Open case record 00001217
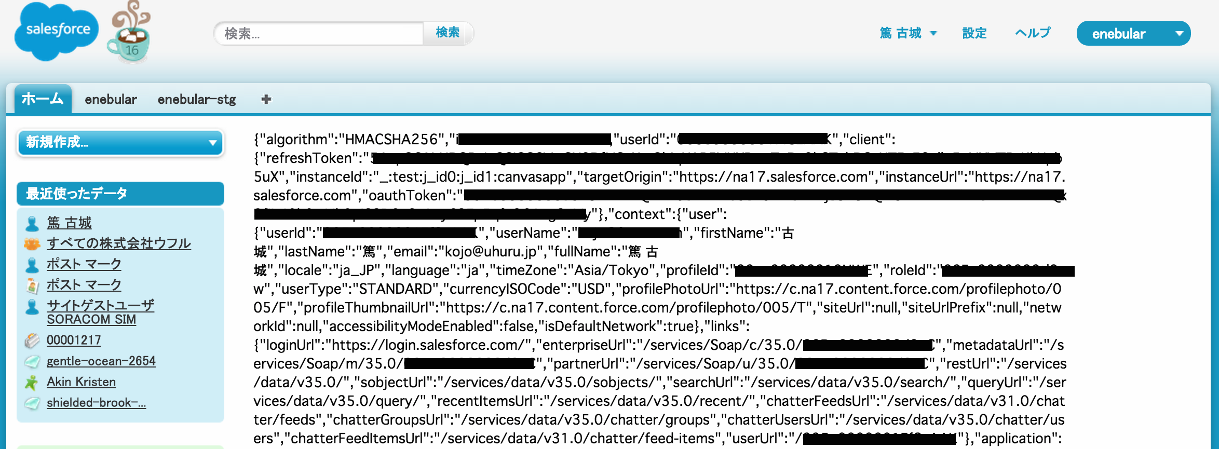 (74, 340)
